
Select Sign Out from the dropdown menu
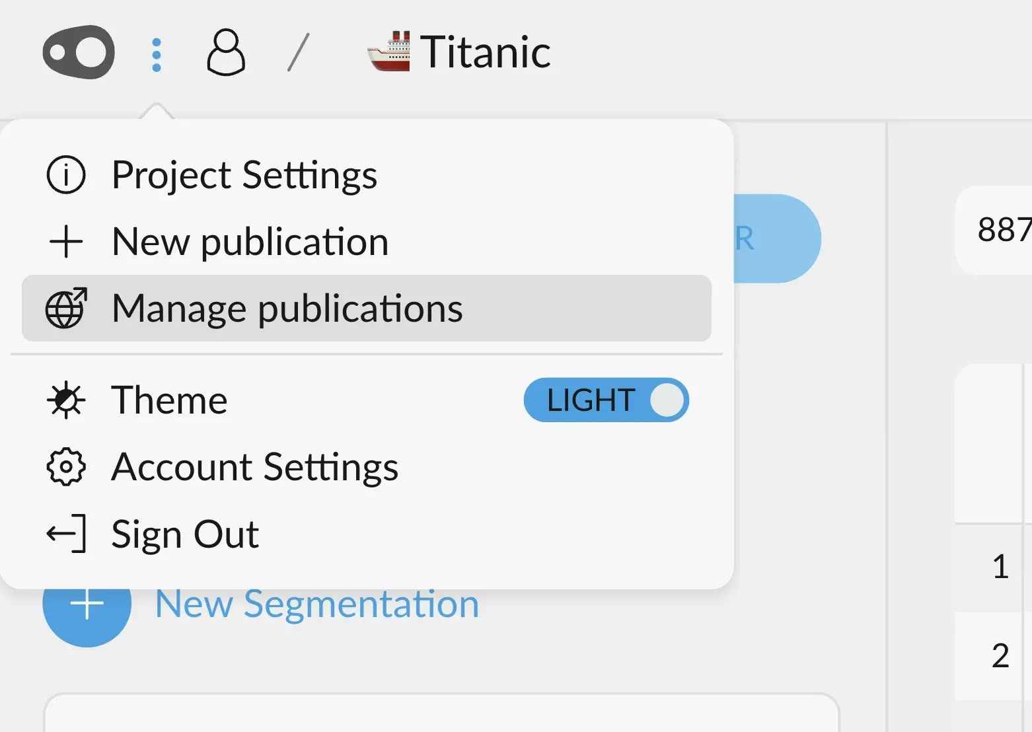coord(185,534)
